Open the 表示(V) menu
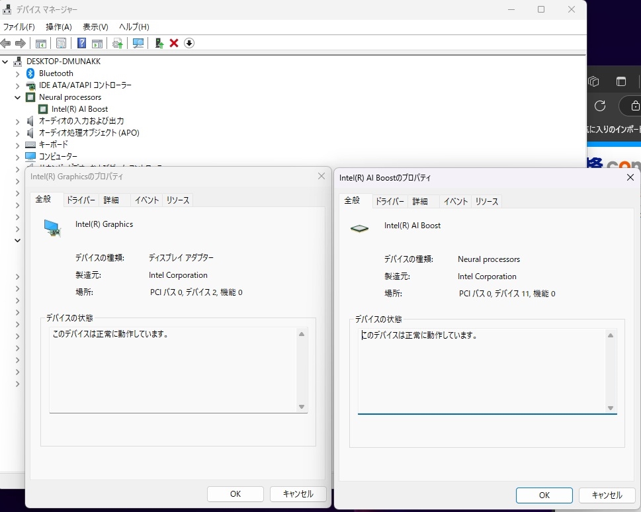 click(x=96, y=27)
